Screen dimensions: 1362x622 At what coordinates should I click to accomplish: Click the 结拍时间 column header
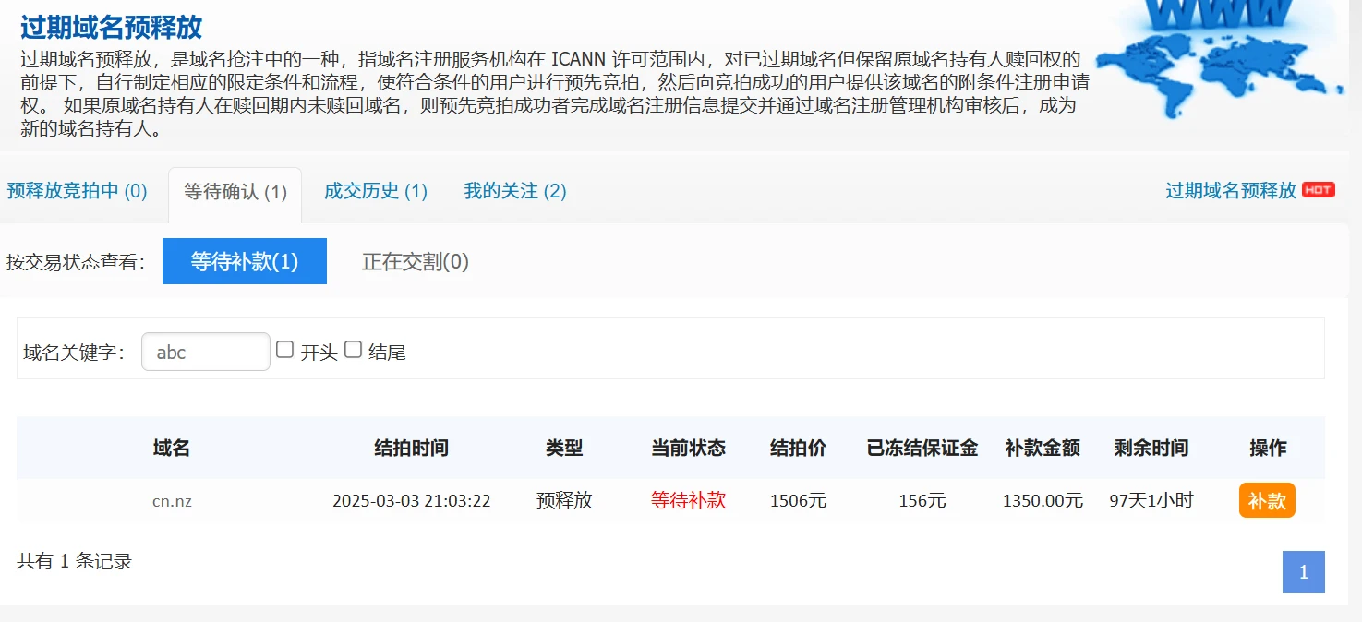tap(411, 449)
